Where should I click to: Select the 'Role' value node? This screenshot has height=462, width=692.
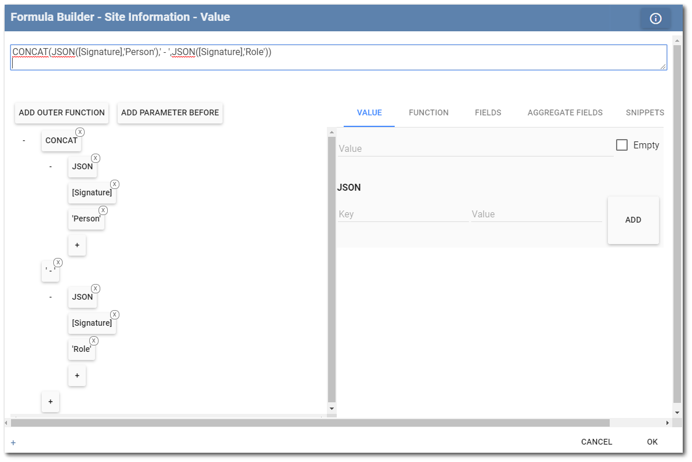(x=82, y=349)
